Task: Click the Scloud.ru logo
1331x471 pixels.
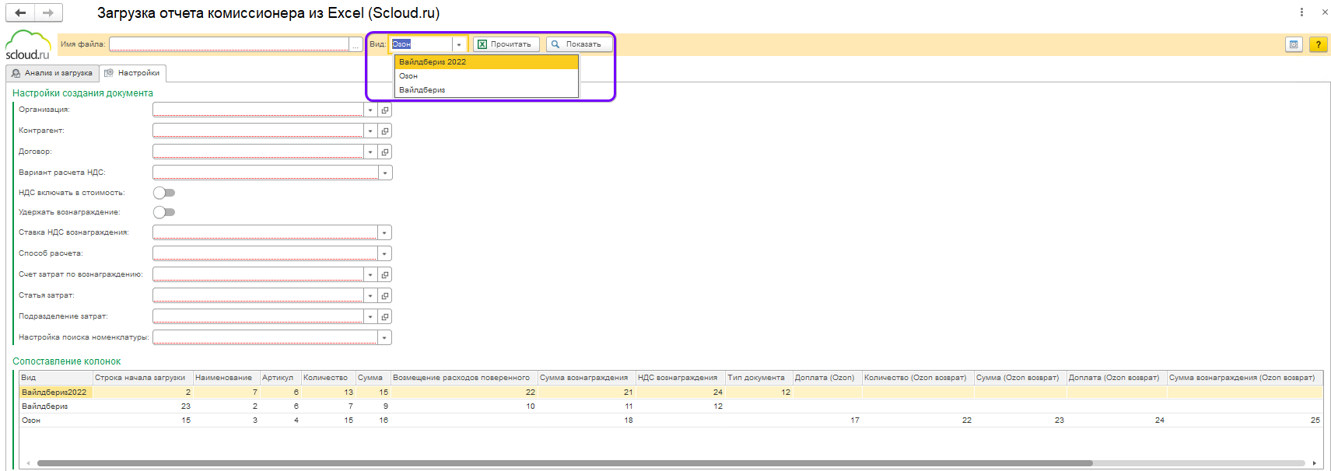Action: tap(28, 45)
